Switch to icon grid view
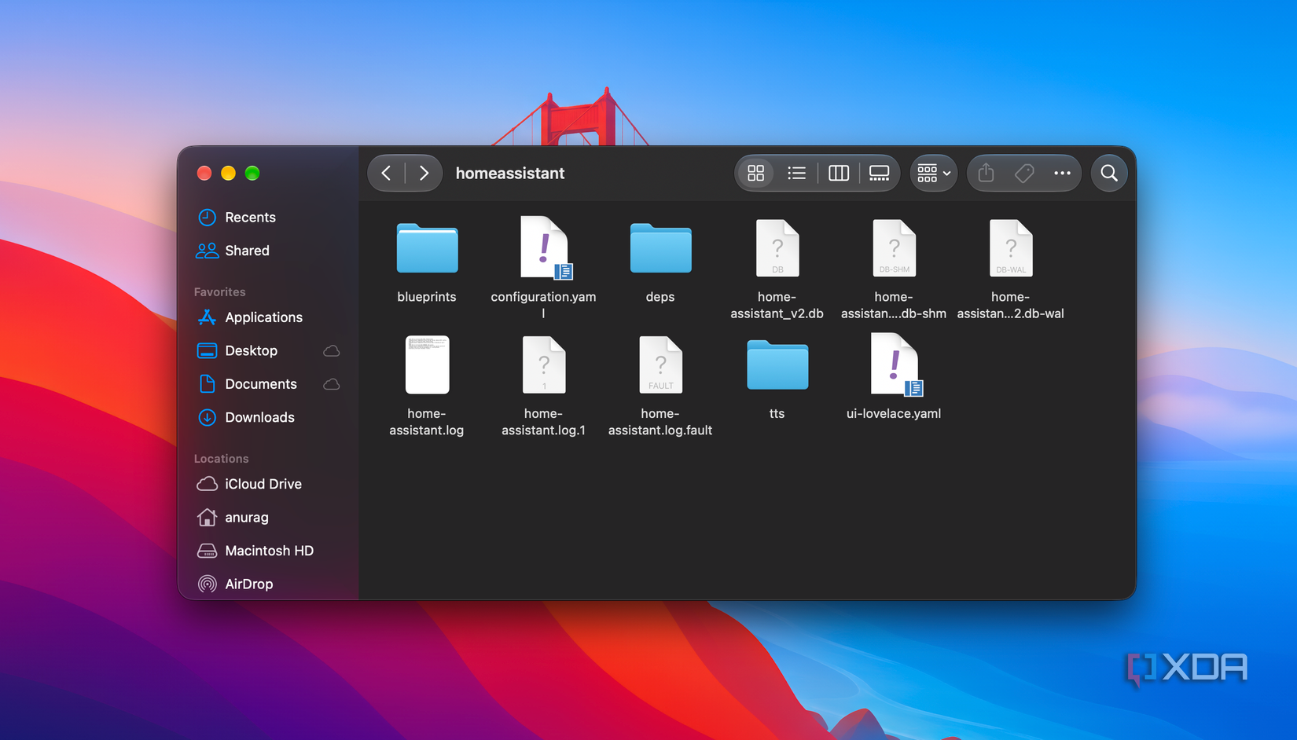Viewport: 1297px width, 740px height. 756,173
